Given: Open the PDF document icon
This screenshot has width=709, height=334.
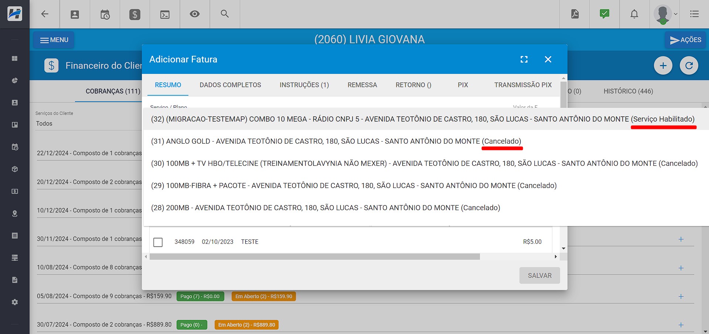Looking at the screenshot, I should [575, 14].
